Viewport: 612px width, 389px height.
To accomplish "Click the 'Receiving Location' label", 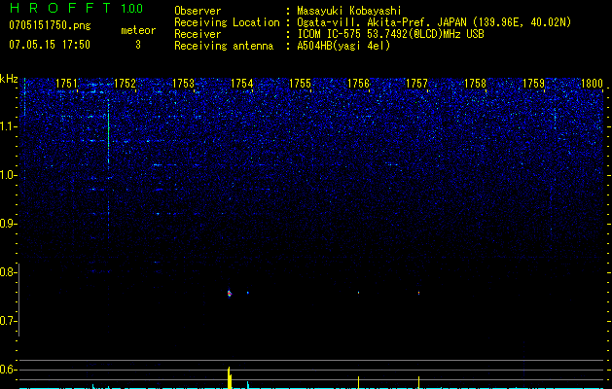I will click(x=227, y=22).
